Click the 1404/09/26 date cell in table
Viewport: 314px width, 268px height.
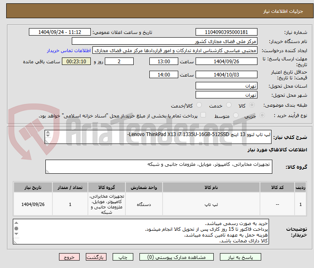point(33,204)
